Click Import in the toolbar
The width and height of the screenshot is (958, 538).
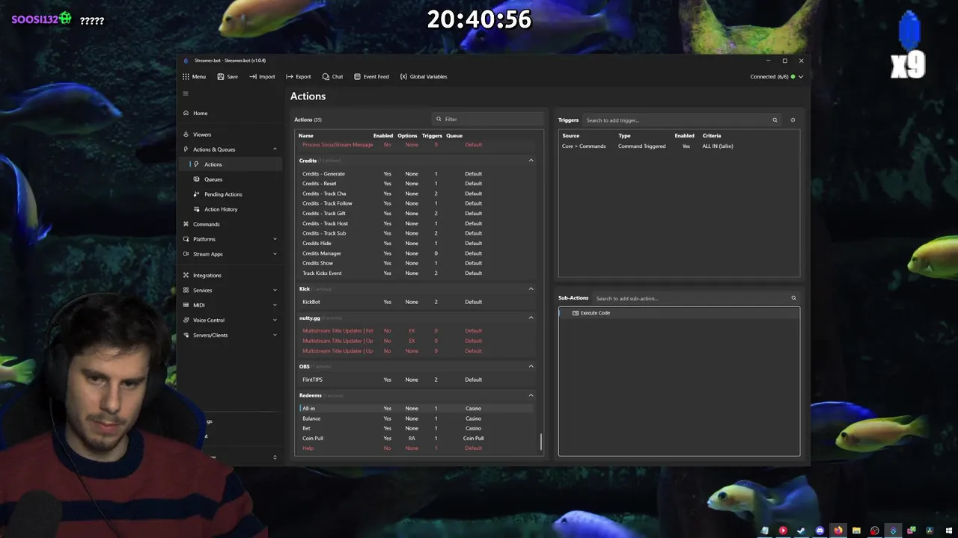pos(262,76)
